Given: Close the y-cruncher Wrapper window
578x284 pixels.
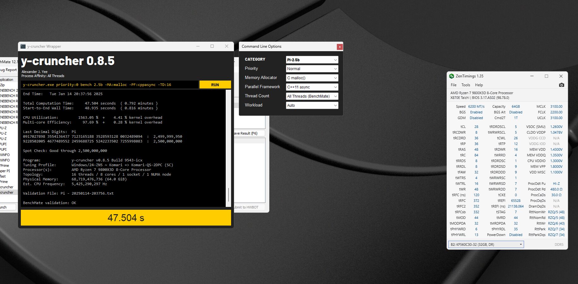Looking at the screenshot, I should (226, 46).
